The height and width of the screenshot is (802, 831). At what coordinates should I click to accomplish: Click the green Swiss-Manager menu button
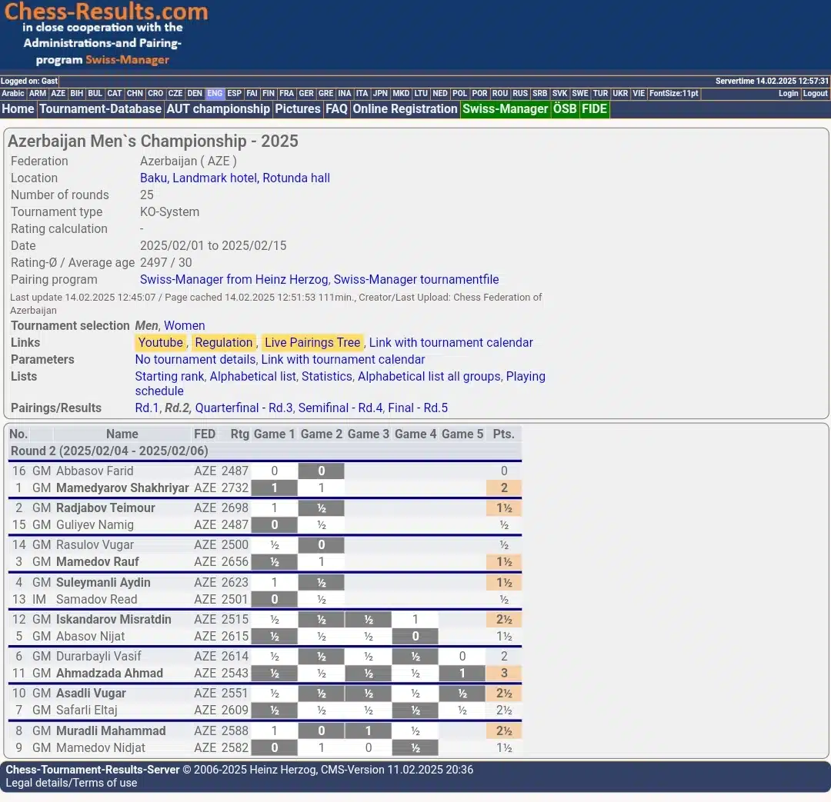(x=505, y=109)
